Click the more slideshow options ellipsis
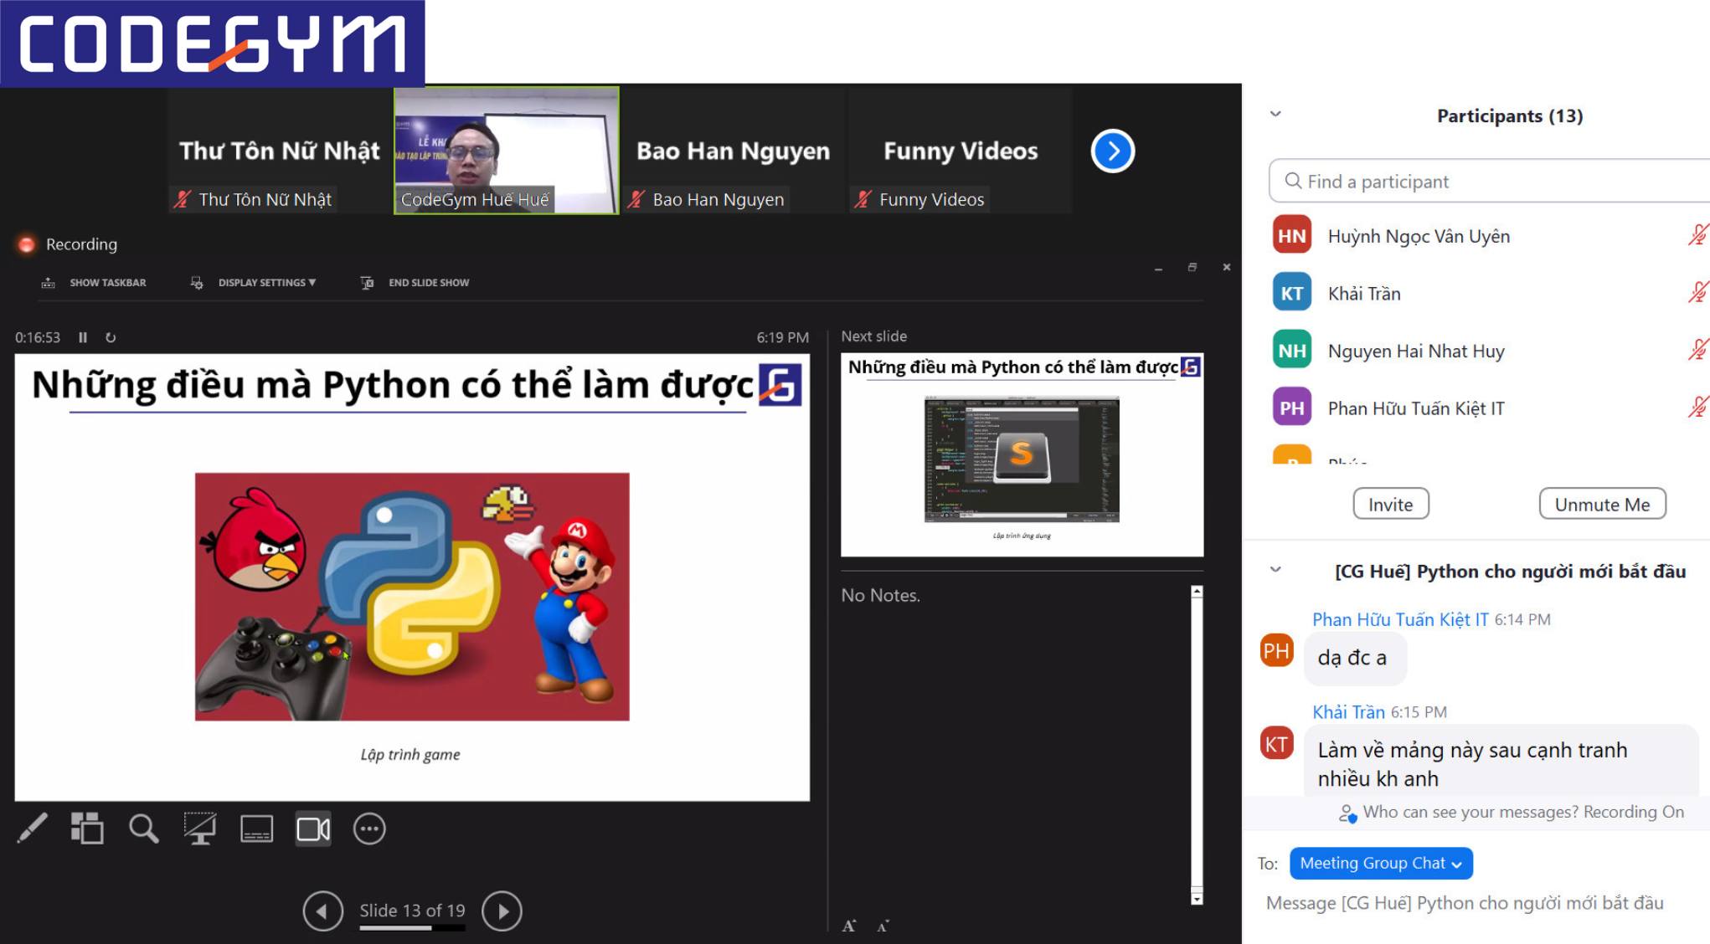 click(x=368, y=829)
